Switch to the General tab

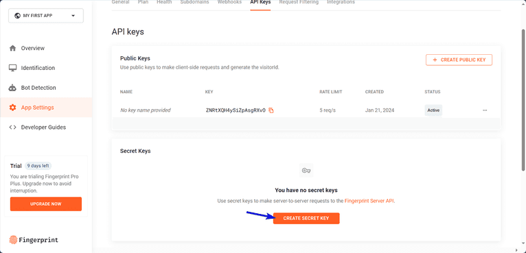[x=120, y=2]
